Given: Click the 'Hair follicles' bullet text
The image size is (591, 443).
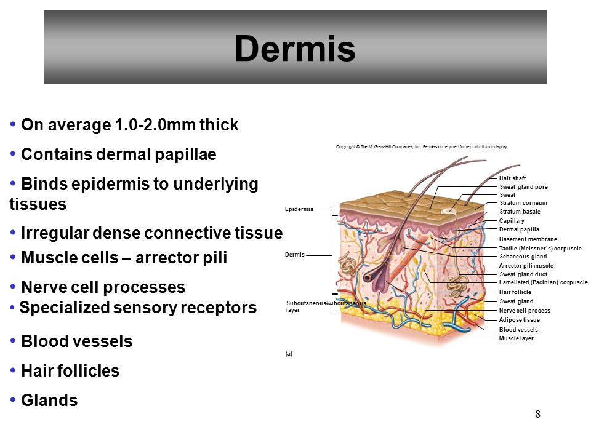Looking at the screenshot, I should click(70, 371).
